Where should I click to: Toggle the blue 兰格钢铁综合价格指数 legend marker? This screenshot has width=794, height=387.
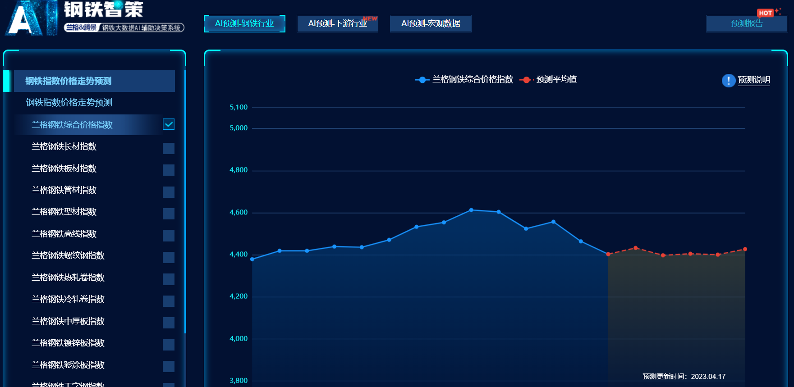click(x=422, y=80)
